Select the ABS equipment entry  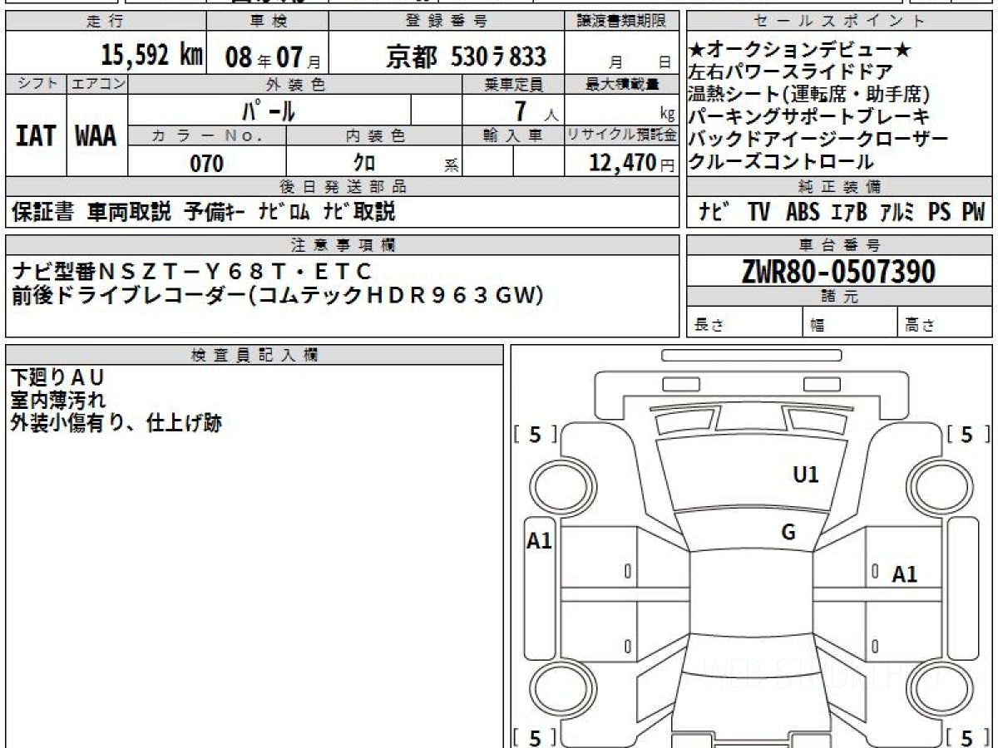coord(803,212)
